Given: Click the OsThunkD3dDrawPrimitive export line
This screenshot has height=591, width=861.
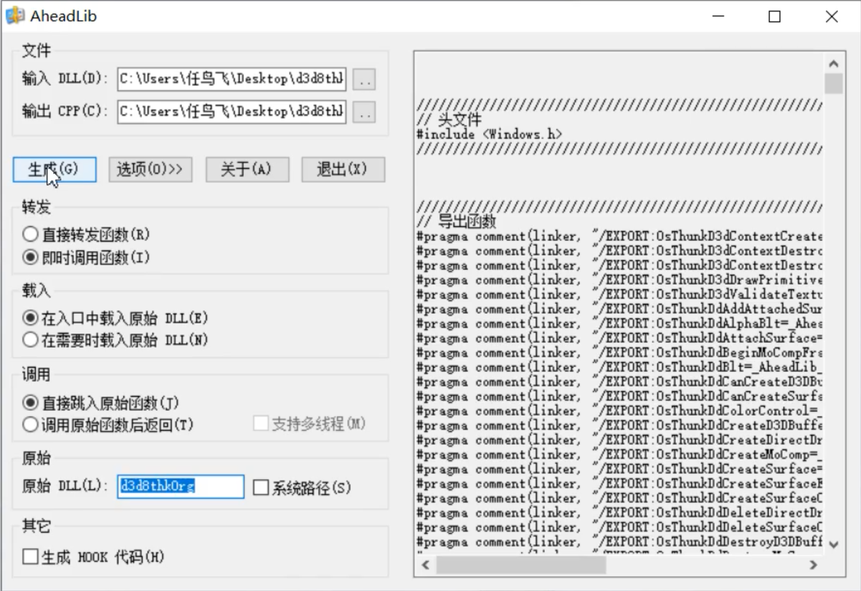Looking at the screenshot, I should coord(619,280).
